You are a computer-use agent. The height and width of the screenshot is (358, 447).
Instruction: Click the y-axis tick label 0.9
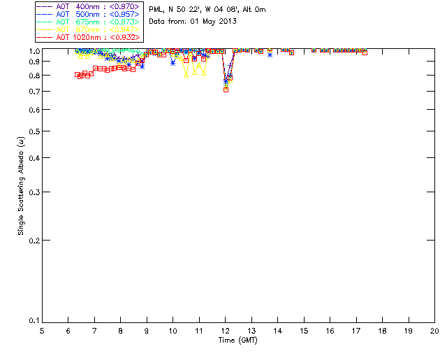point(34,62)
